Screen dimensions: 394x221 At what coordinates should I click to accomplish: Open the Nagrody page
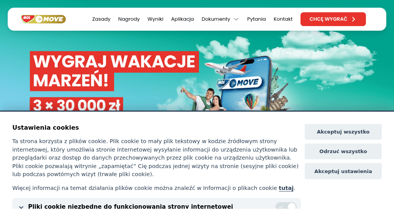click(x=129, y=19)
